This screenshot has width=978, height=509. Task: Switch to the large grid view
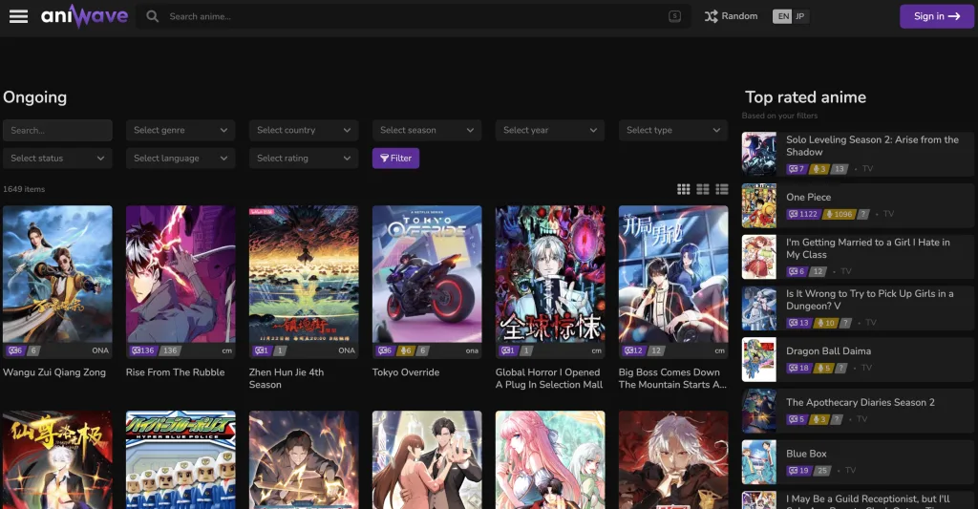click(x=684, y=189)
